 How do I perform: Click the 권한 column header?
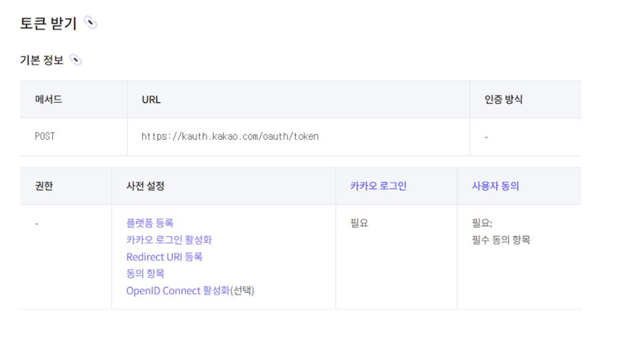44,186
